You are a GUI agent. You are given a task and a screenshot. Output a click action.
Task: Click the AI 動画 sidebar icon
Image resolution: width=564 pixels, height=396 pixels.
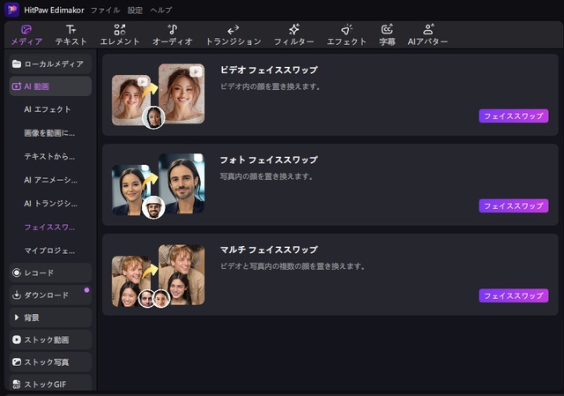(x=17, y=86)
